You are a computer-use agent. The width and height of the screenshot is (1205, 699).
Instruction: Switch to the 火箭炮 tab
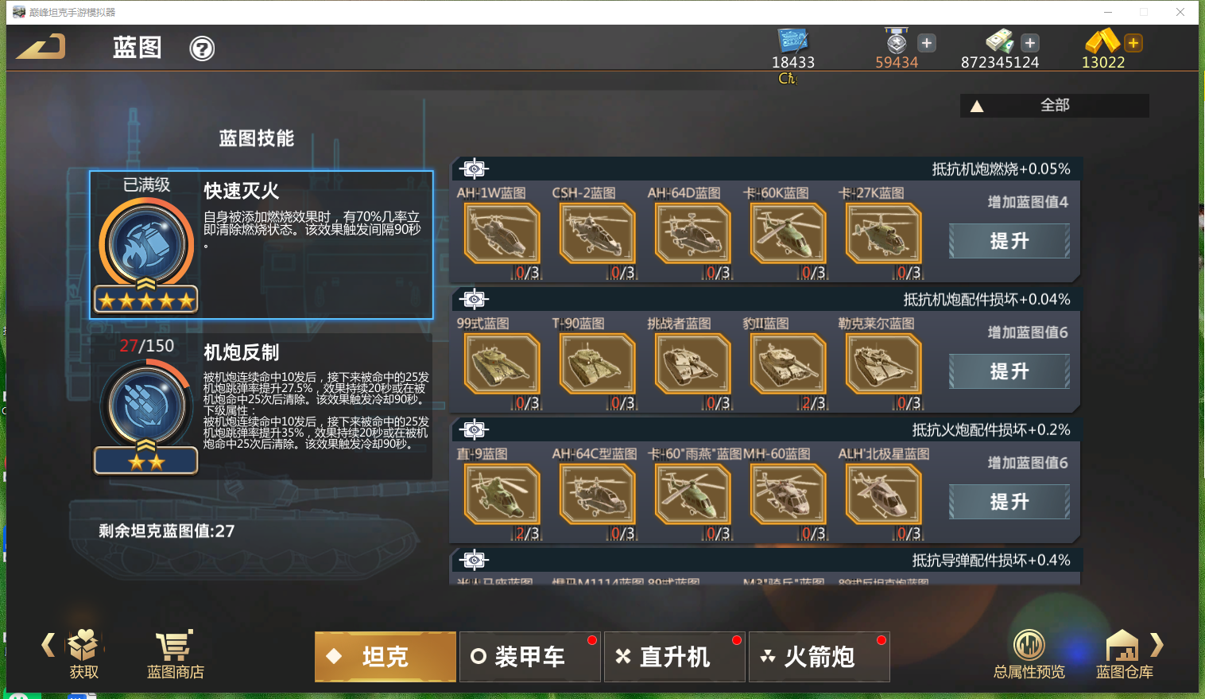click(819, 657)
